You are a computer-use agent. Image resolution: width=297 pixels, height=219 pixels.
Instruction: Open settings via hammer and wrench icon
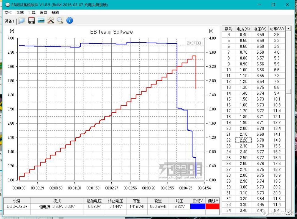click(51, 20)
